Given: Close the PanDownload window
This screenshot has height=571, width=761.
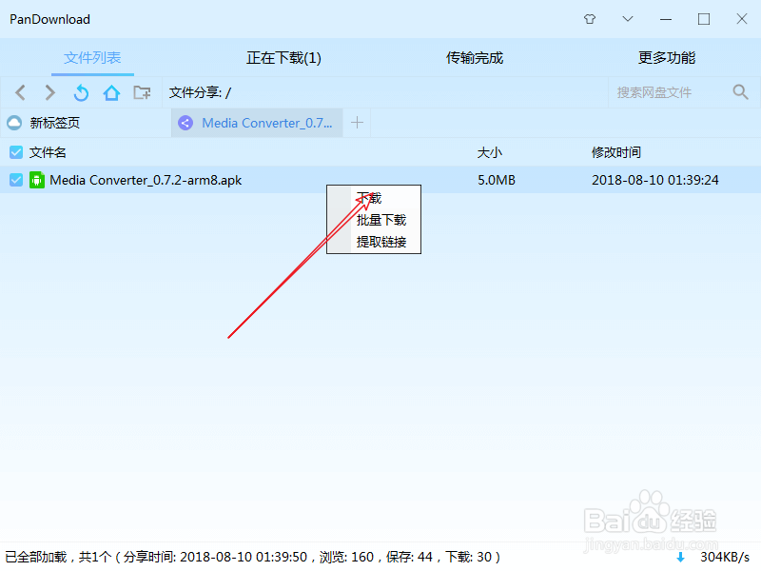Looking at the screenshot, I should [x=742, y=19].
